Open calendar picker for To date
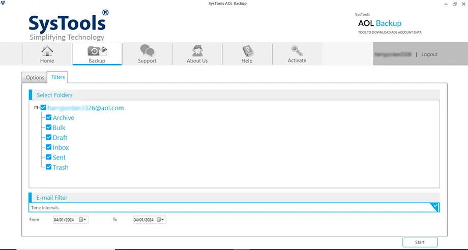468x250 pixels. click(161, 220)
